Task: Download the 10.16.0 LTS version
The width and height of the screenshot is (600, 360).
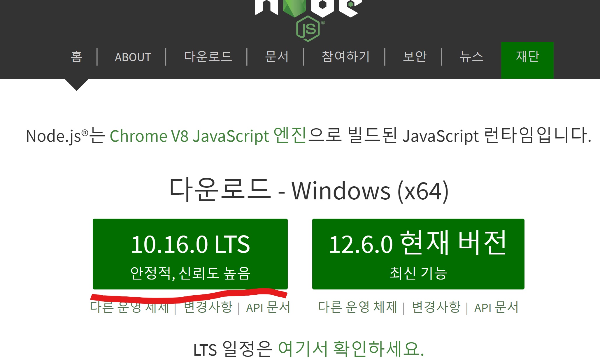Action: 190,254
